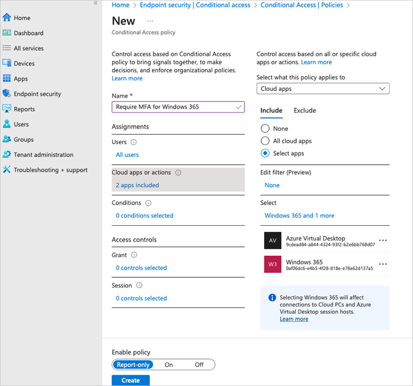Viewport: 413px width, 386px height.
Task: Open Endpoint security | Conditional access breadcrumb
Action: [195, 5]
